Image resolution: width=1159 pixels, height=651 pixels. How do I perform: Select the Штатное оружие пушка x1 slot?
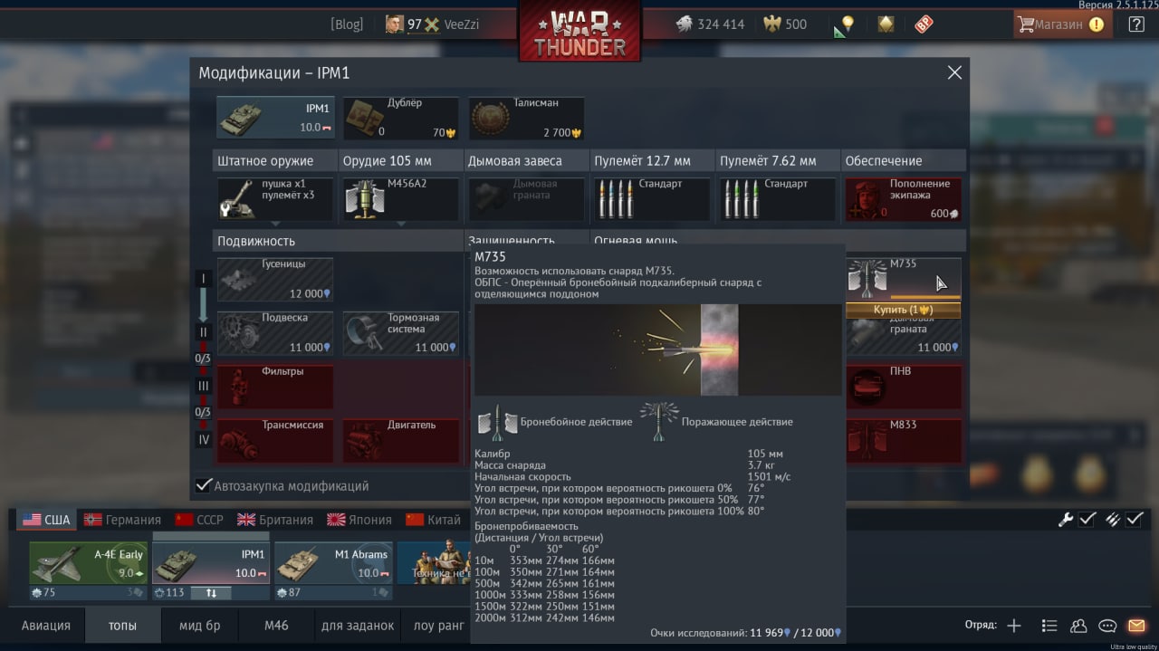pyautogui.click(x=274, y=199)
